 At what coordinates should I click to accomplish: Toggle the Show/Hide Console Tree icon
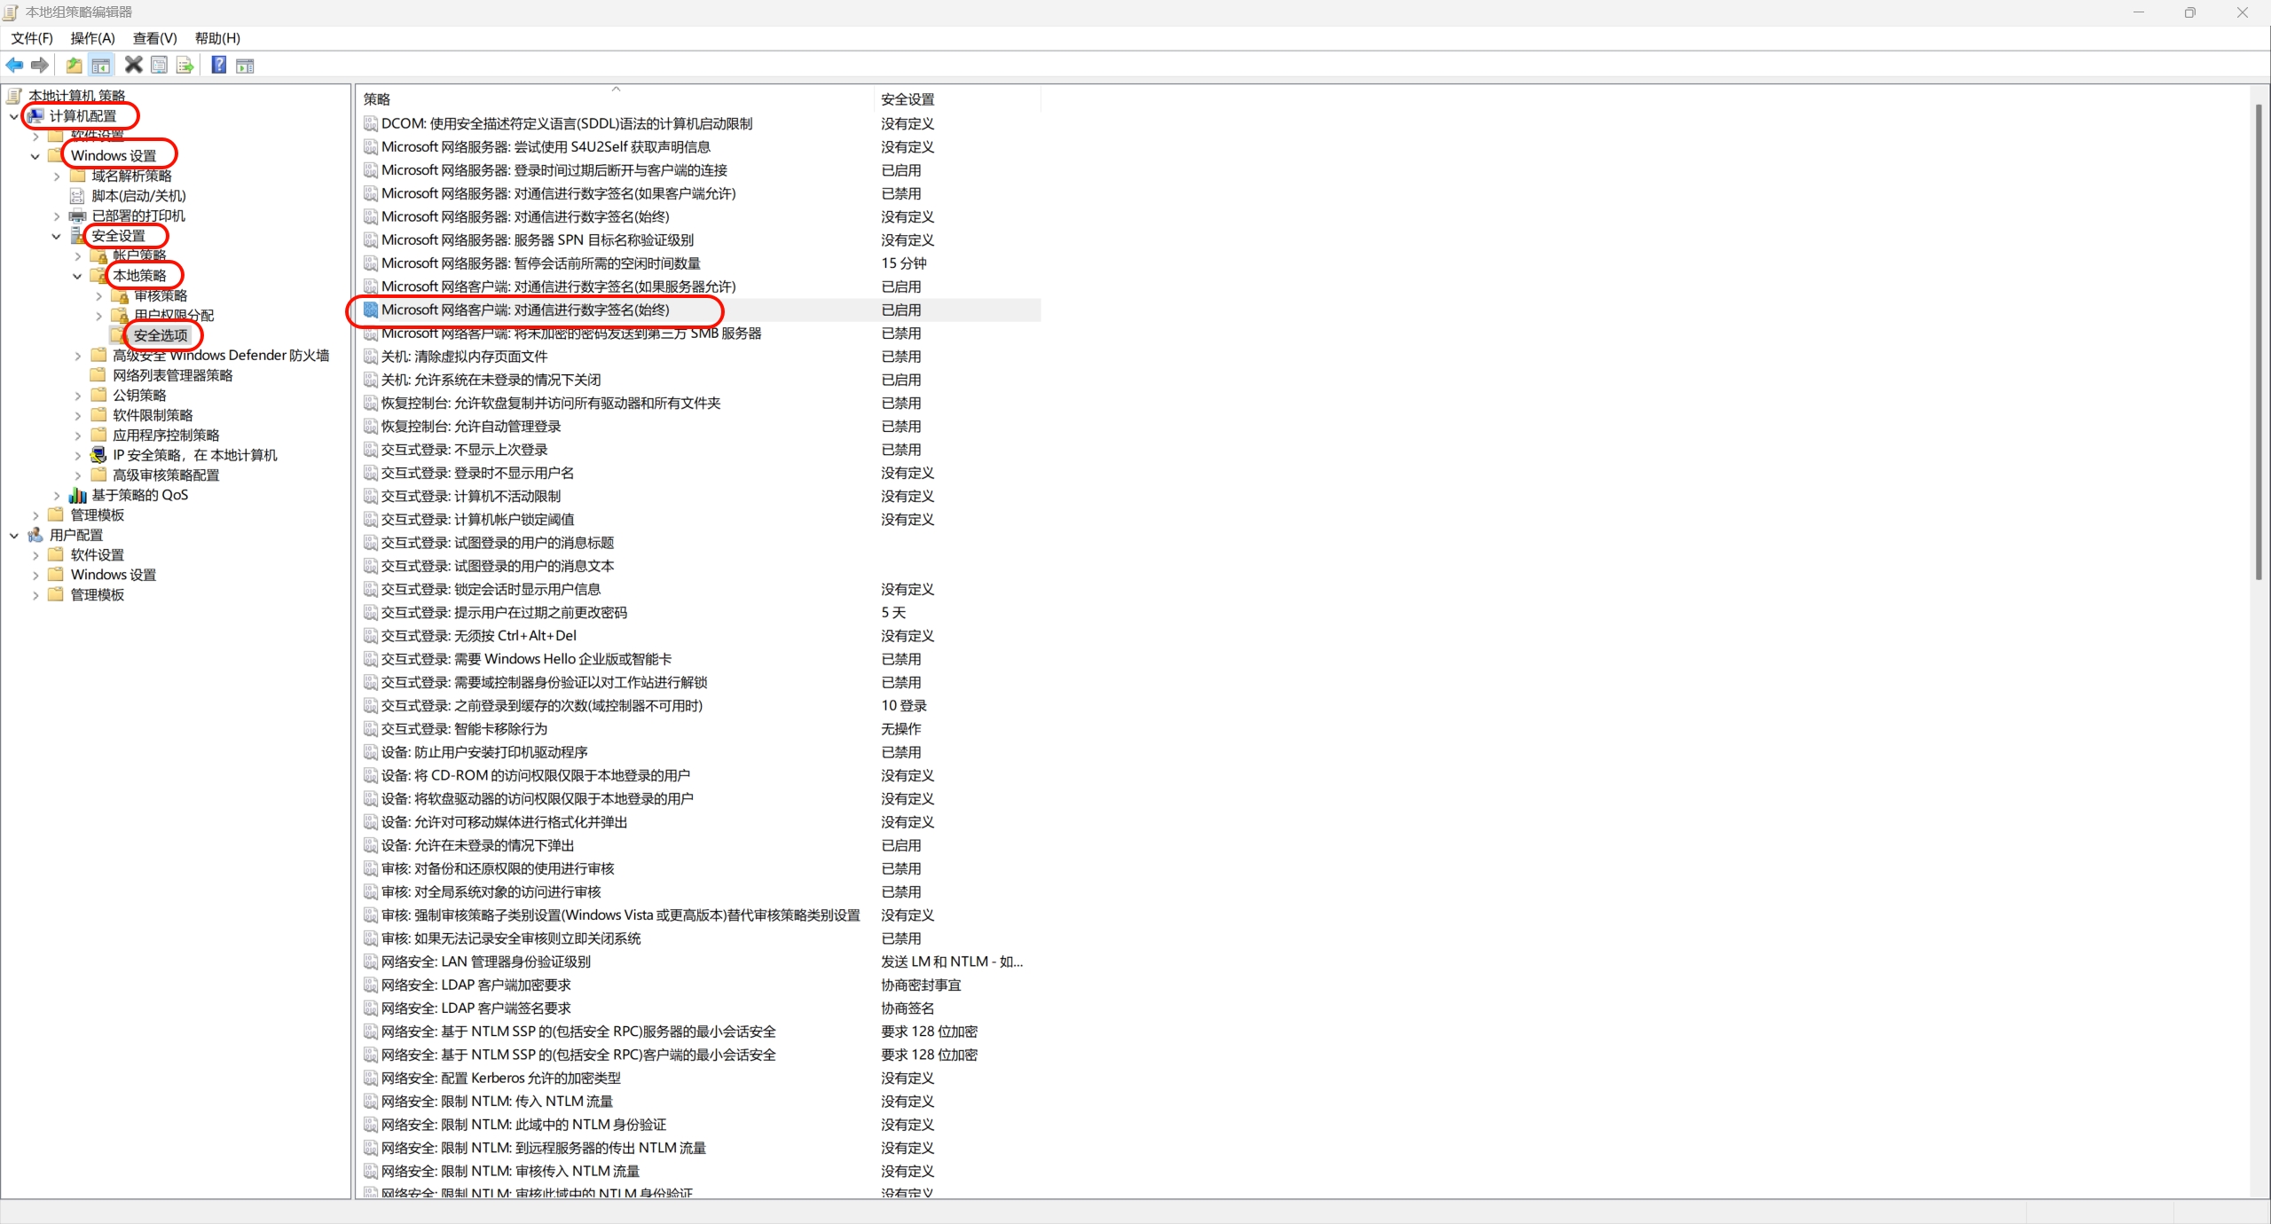[101, 65]
